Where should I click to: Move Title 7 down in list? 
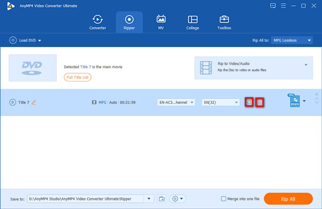(317, 102)
